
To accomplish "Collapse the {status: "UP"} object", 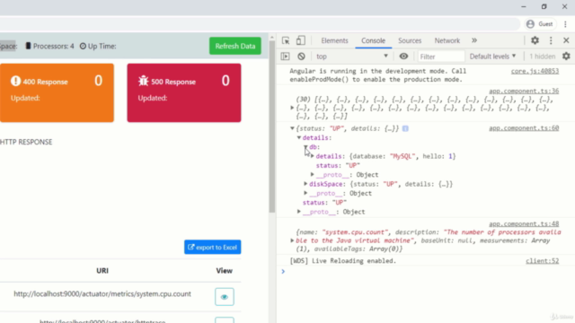I will [x=292, y=128].
